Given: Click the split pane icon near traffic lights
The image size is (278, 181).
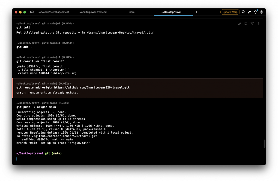Looking at the screenshot, I should click(x=32, y=12).
